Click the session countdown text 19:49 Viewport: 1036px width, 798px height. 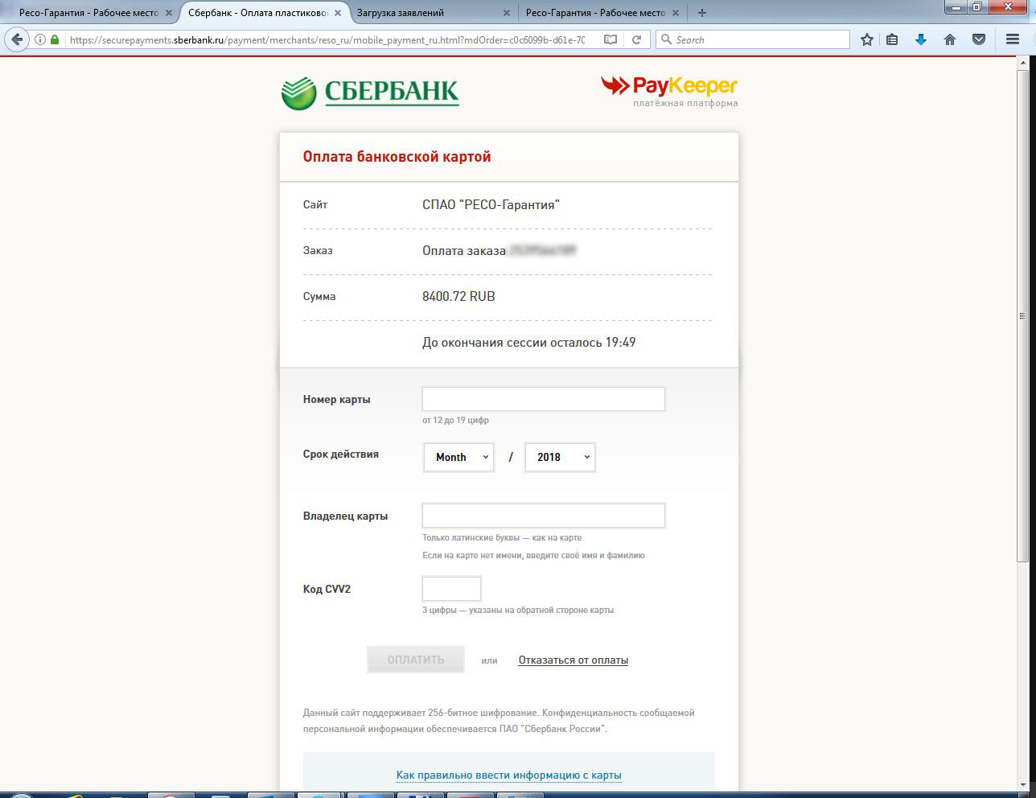(x=620, y=342)
